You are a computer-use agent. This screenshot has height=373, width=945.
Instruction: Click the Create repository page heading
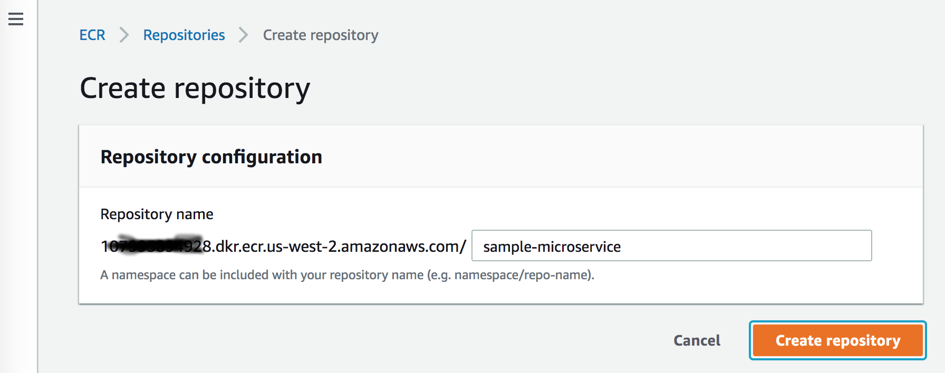(x=195, y=88)
